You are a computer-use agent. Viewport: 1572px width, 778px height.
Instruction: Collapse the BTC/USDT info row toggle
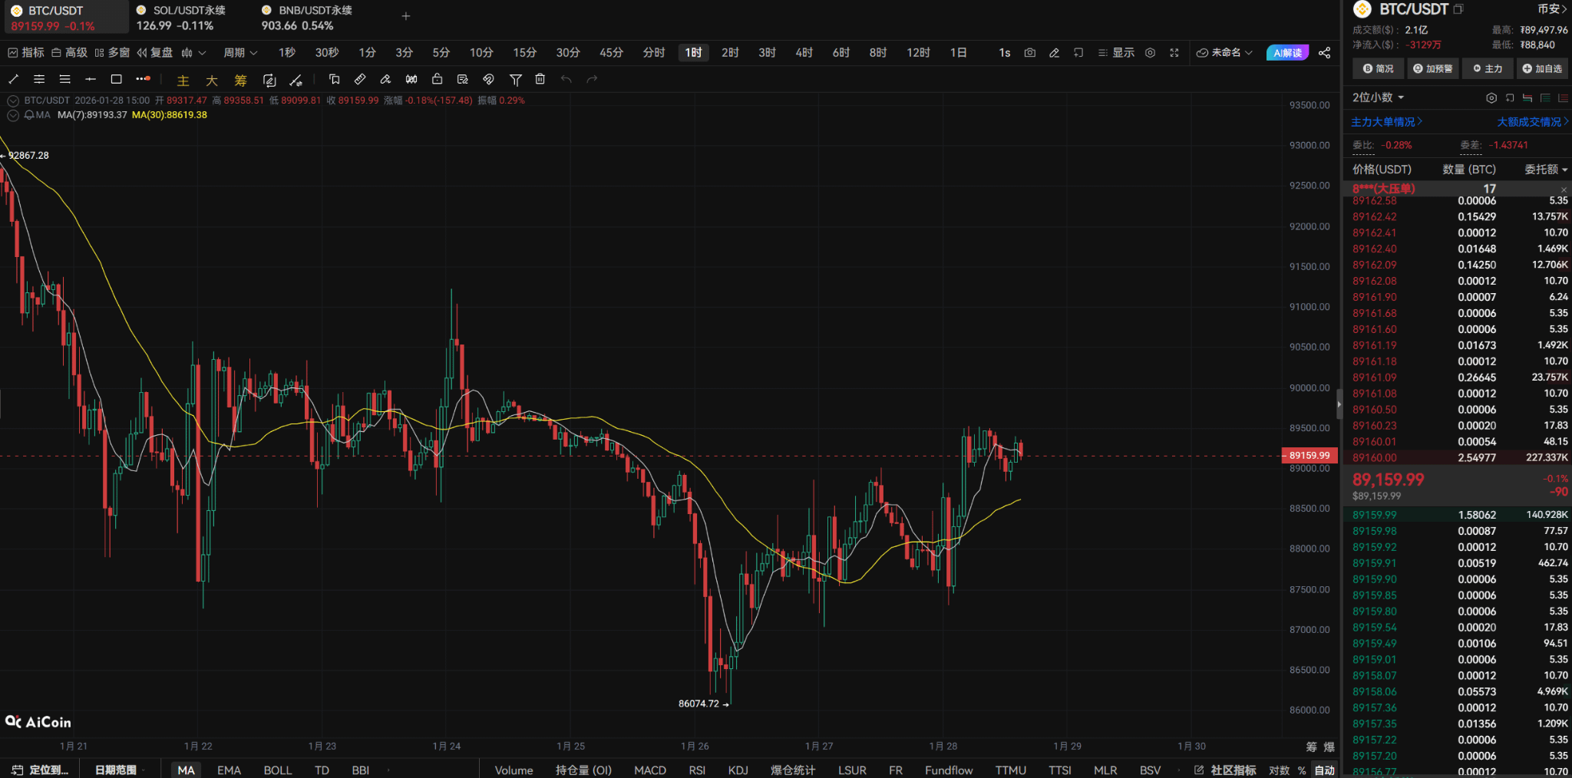point(12,101)
